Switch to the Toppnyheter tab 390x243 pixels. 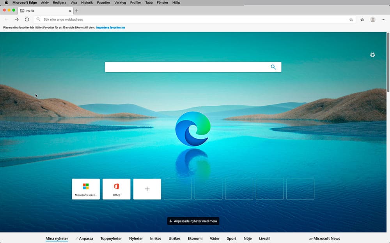111,239
